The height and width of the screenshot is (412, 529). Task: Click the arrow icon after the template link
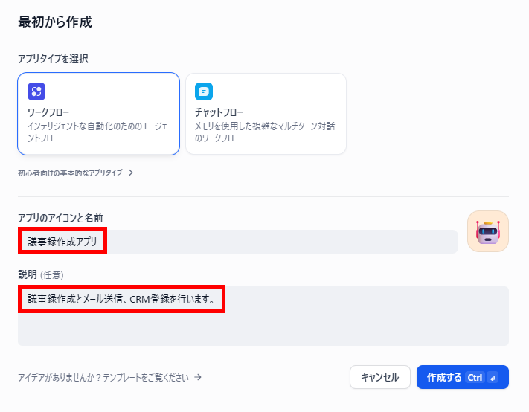pyautogui.click(x=198, y=377)
